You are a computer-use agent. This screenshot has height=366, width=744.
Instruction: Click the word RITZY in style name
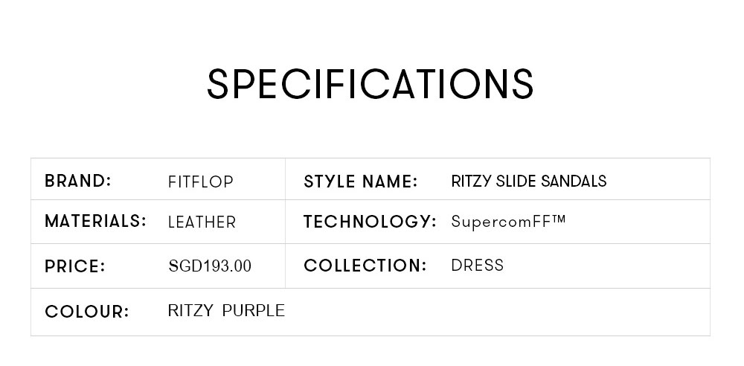click(471, 181)
